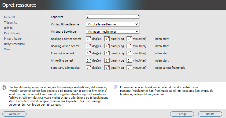Screen dimensions: 226x118
Task: Click the Send SMS påmindelse minutes field
Action: [x=129, y=68]
